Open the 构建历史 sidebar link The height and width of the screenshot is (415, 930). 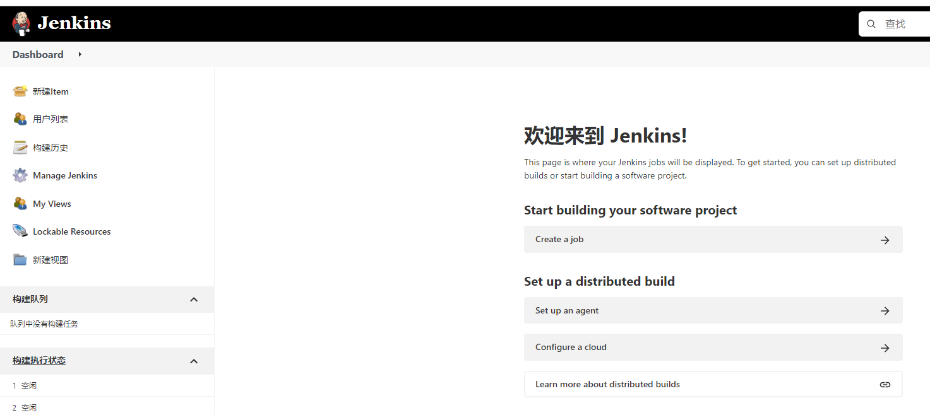51,148
